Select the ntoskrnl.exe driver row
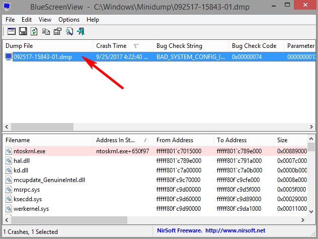 [x=155, y=151]
